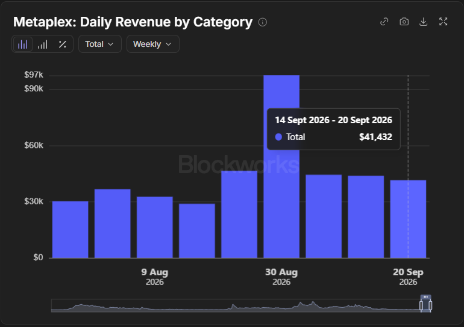
Task: Take a chart screenshot with camera icon
Action: point(404,22)
